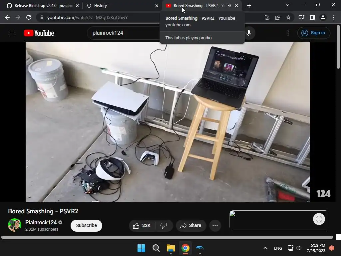
Task: Close the Bored Smashing YouTube tab
Action: click(236, 6)
